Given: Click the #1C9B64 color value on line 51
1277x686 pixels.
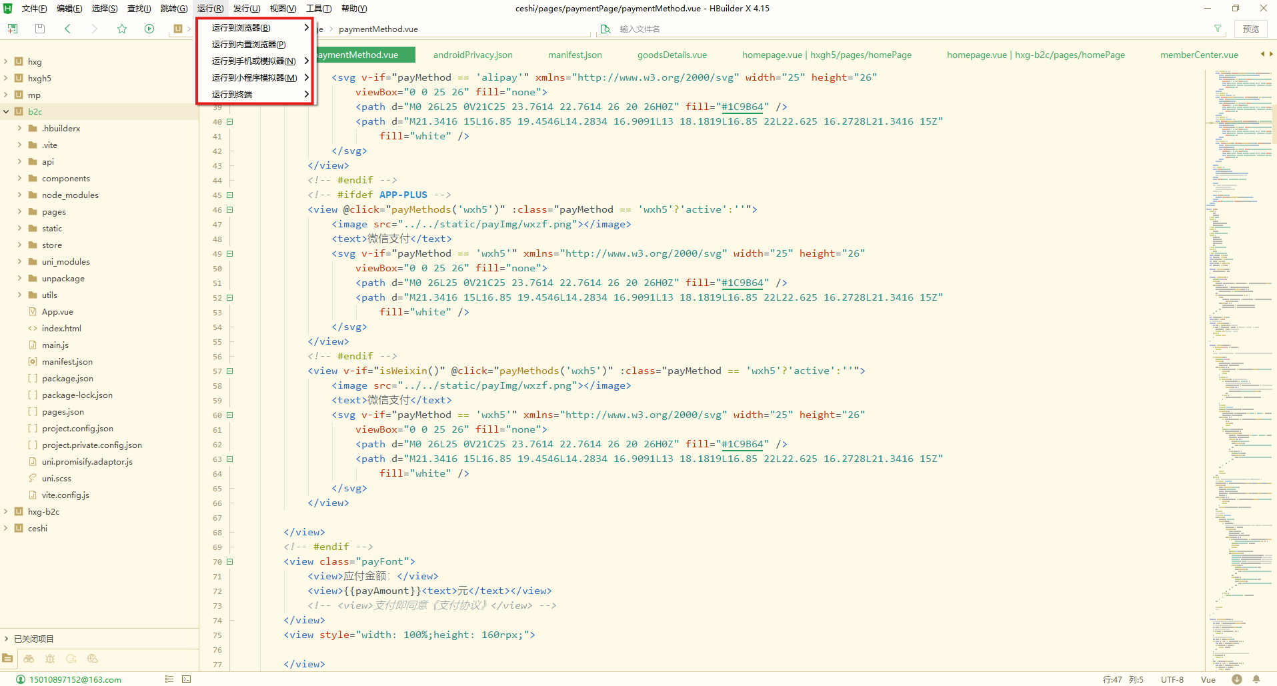Looking at the screenshot, I should [x=742, y=283].
